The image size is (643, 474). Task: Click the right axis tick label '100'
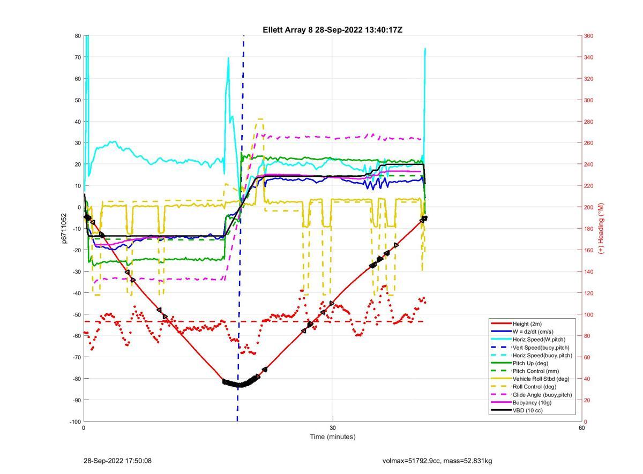pos(589,314)
